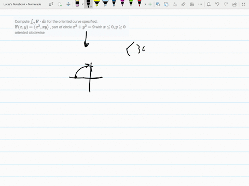Add a new pen with plus icon

point(150,4)
